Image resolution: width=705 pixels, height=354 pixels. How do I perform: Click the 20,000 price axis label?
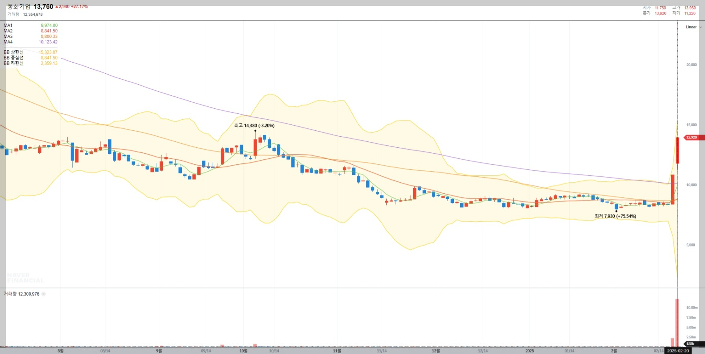pyautogui.click(x=691, y=65)
